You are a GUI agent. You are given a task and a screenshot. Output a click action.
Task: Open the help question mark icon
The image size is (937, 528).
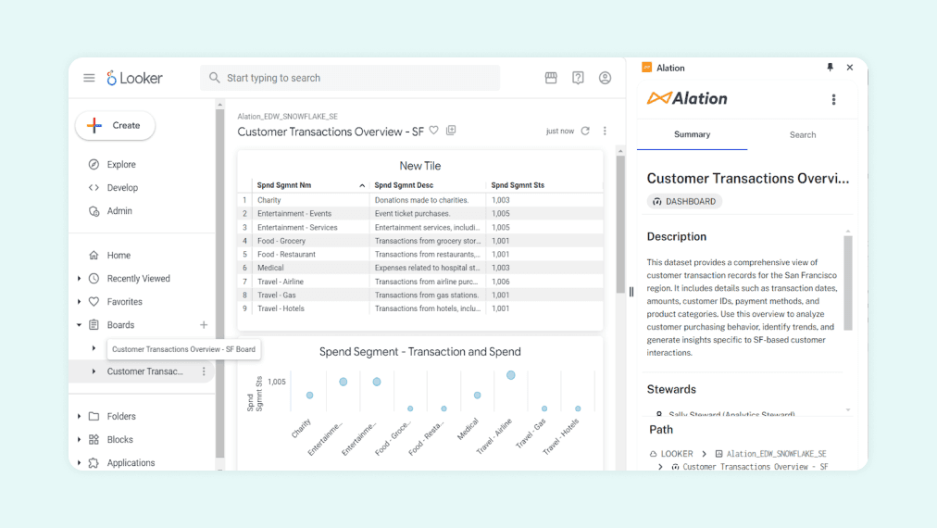578,78
